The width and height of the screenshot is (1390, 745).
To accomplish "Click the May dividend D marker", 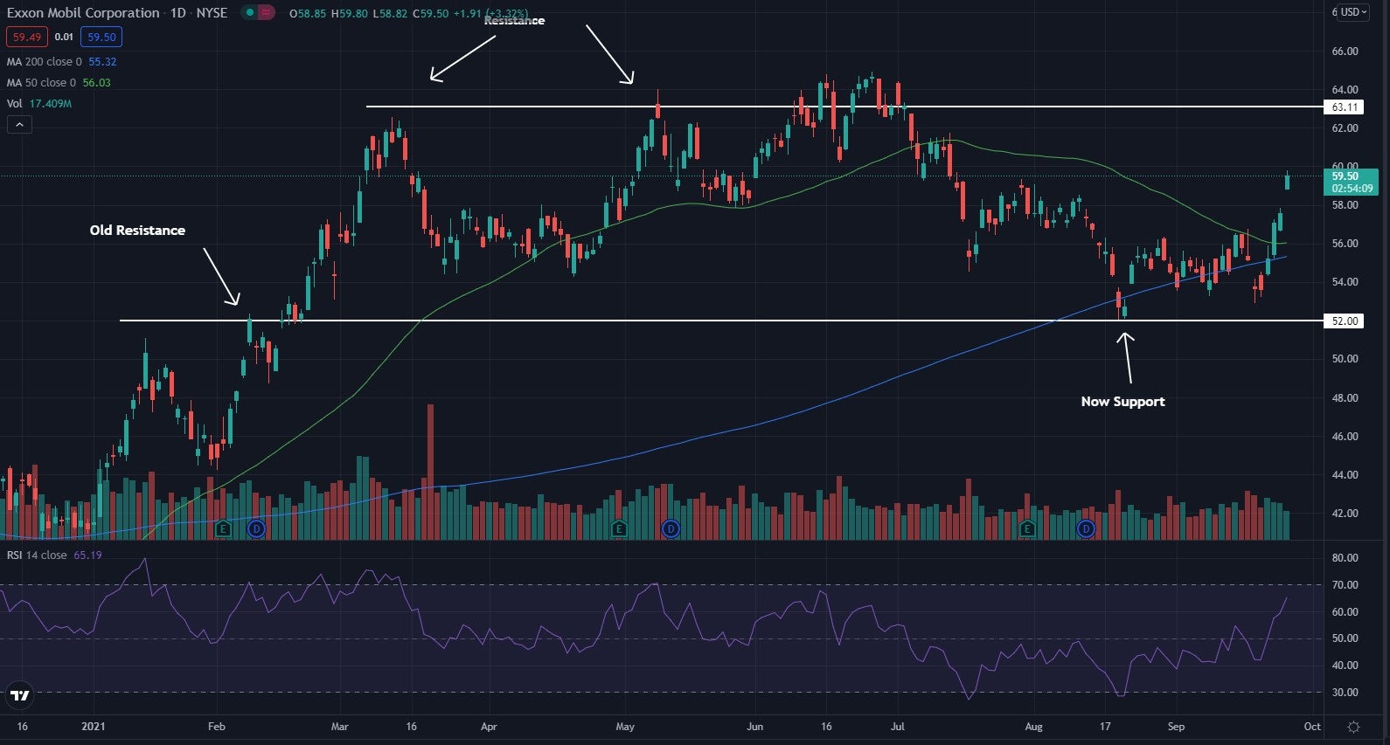I will [671, 528].
